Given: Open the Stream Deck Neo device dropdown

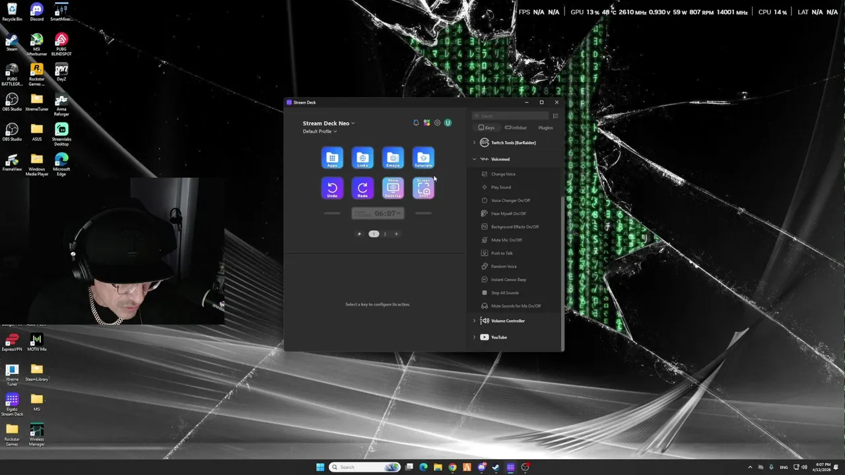Looking at the screenshot, I should [x=329, y=123].
